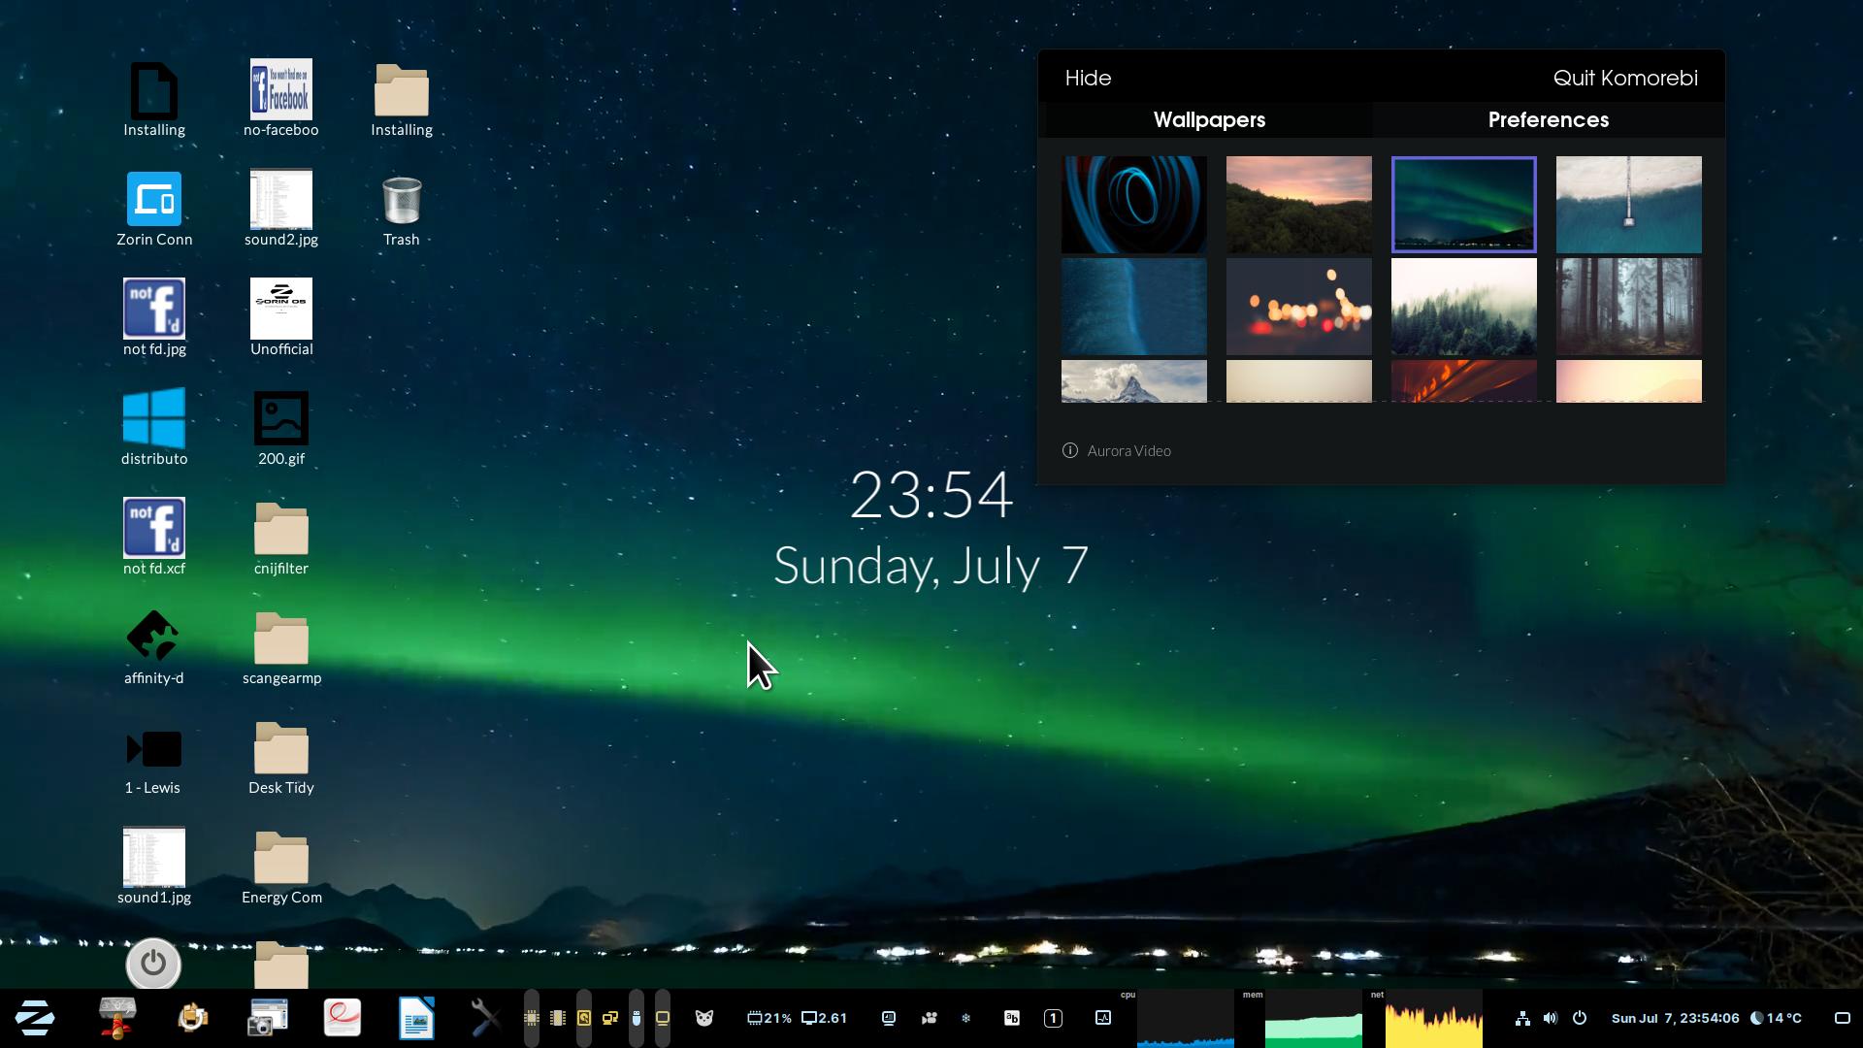Open the screenshot tool in the taskbar
The image size is (1863, 1048).
266,1018
